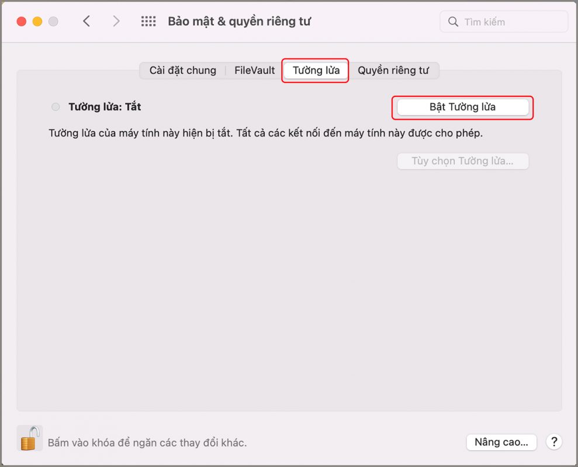
Task: Open the FileVault tab
Action: tap(254, 71)
